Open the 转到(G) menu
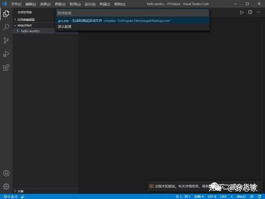The width and height of the screenshot is (265, 199). coord(75,4)
